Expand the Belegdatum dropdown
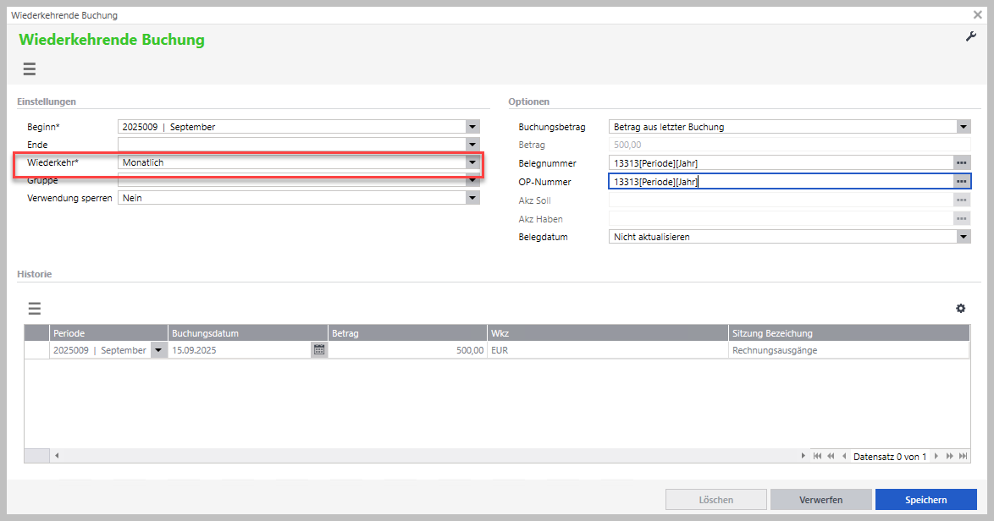Image resolution: width=994 pixels, height=521 pixels. click(963, 237)
